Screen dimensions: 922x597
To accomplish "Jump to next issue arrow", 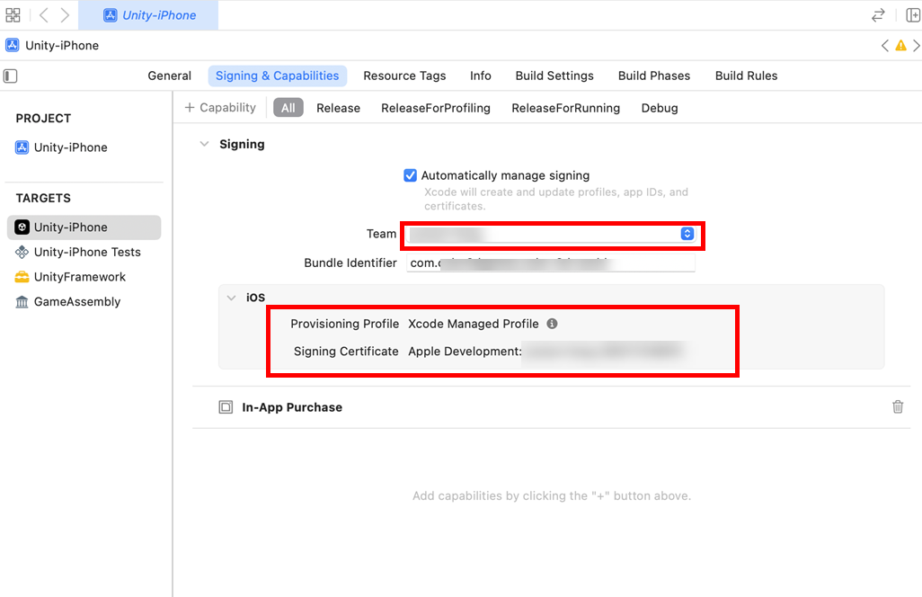I will pos(916,45).
